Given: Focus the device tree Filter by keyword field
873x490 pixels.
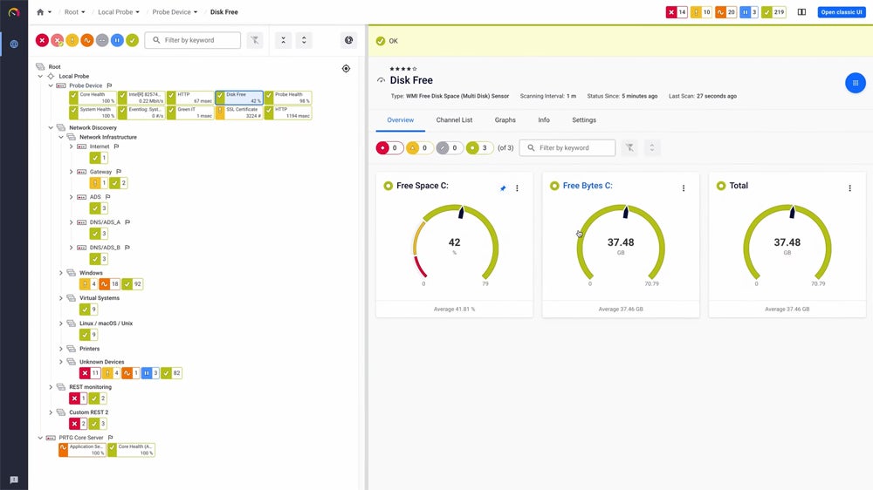Looking at the screenshot, I should [193, 40].
